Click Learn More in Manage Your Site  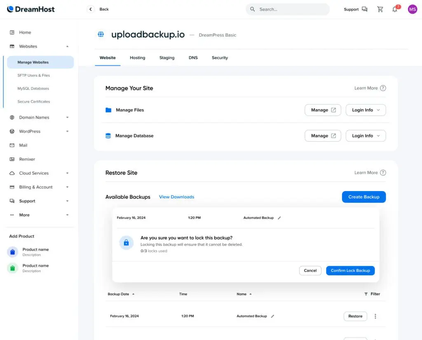tap(366, 88)
